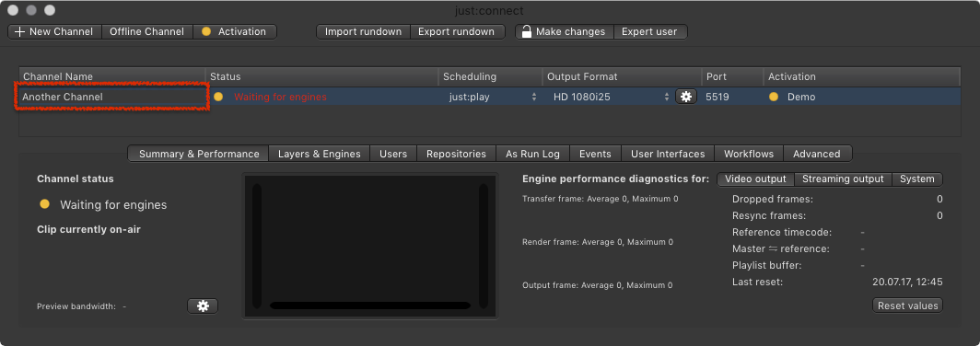
Task: Open the Activation toolbar button
Action: 234,31
